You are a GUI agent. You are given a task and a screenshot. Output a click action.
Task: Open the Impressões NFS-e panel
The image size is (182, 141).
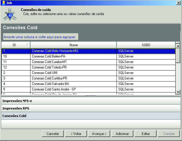[x=90, y=101]
